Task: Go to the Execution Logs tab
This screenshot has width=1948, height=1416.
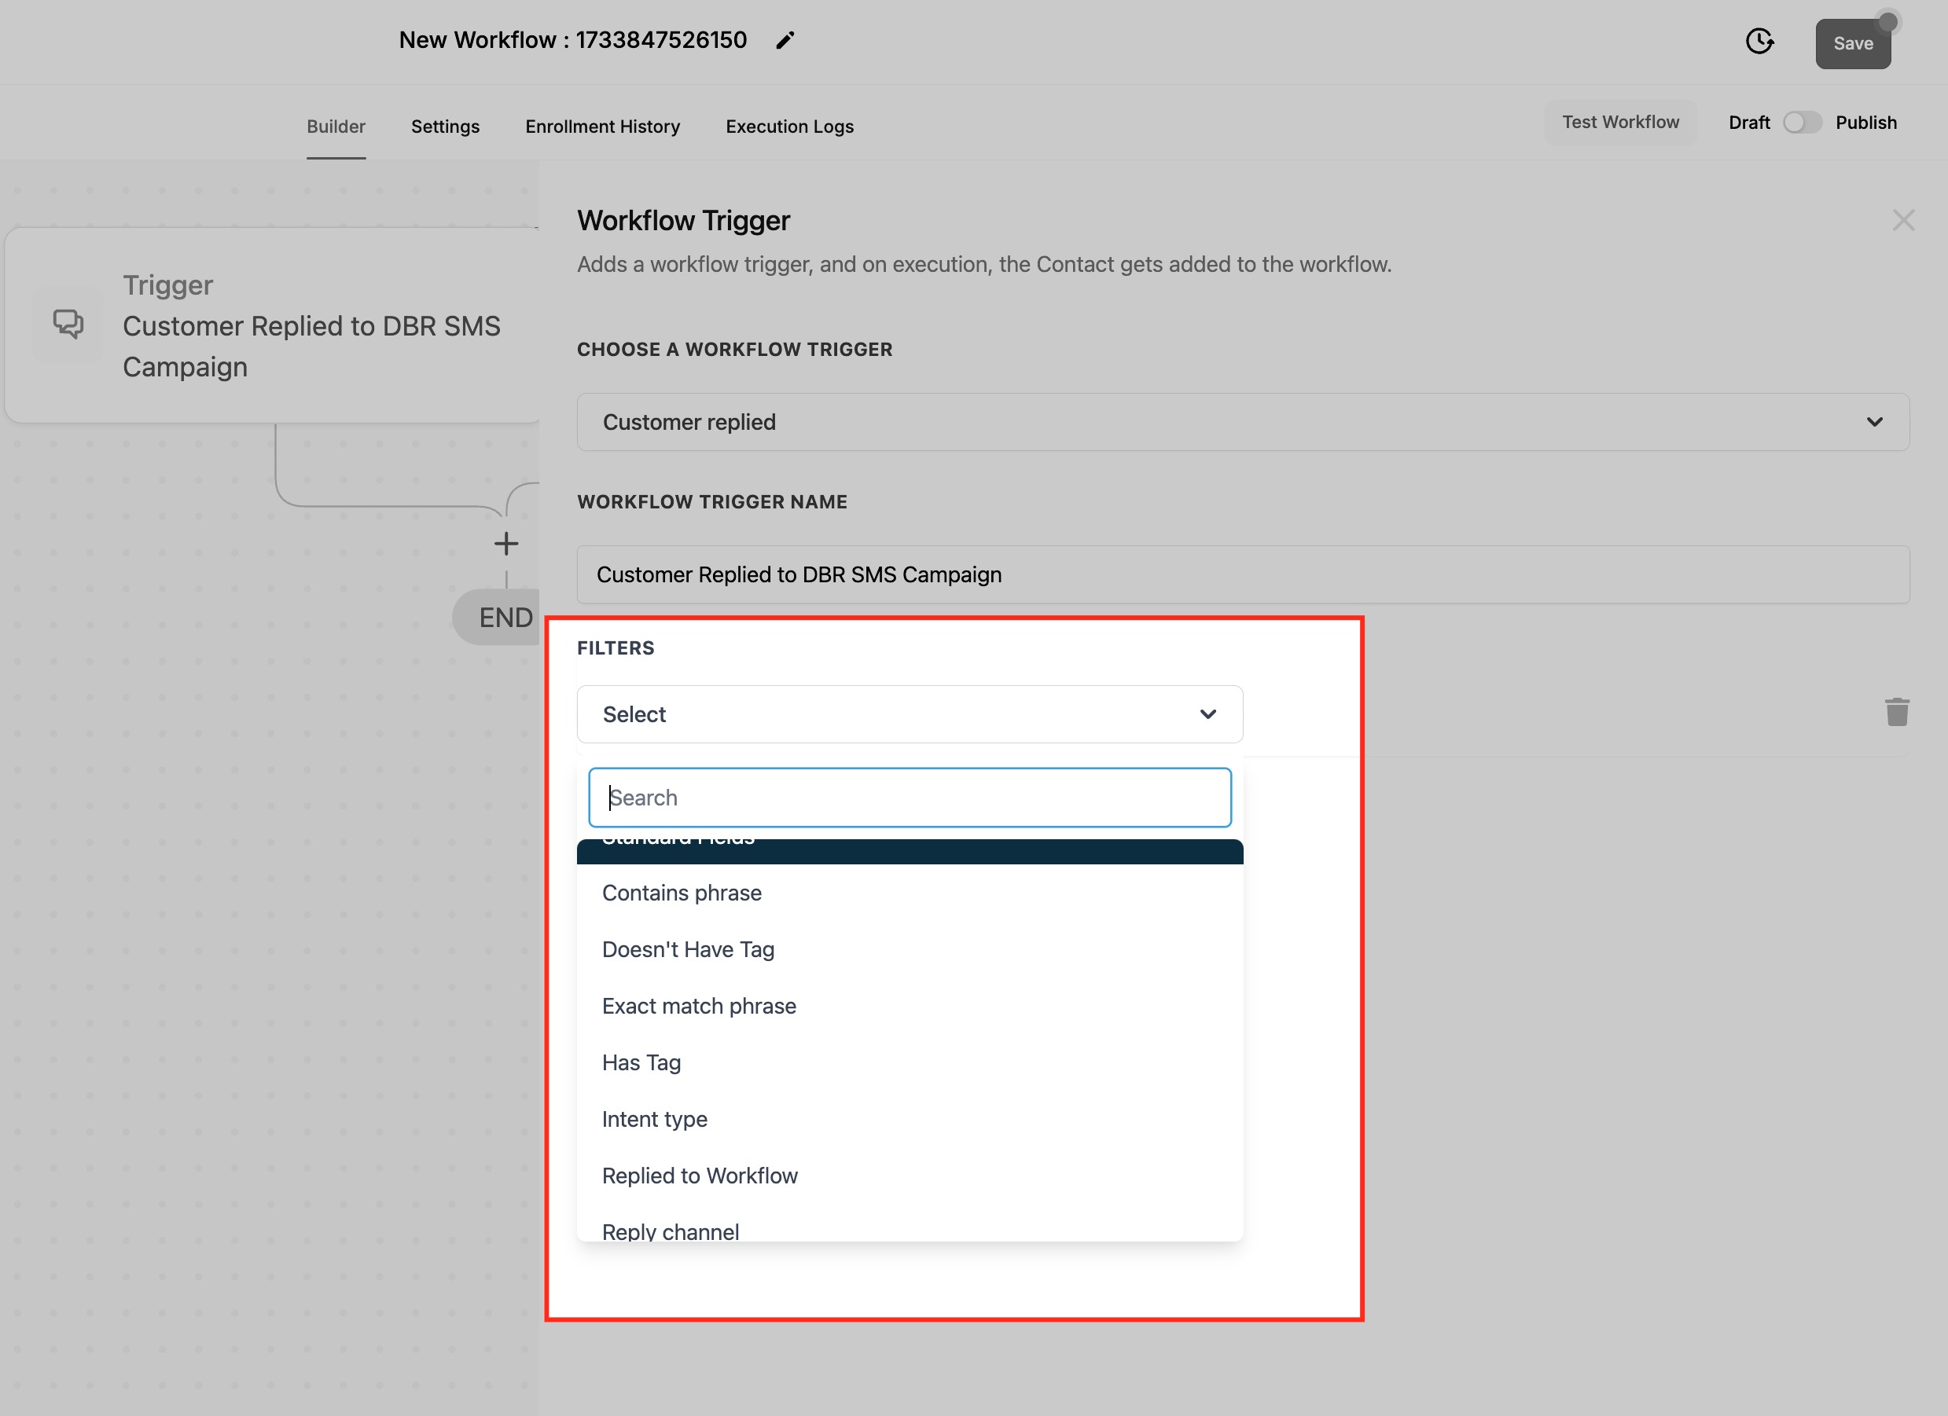Action: tap(788, 127)
